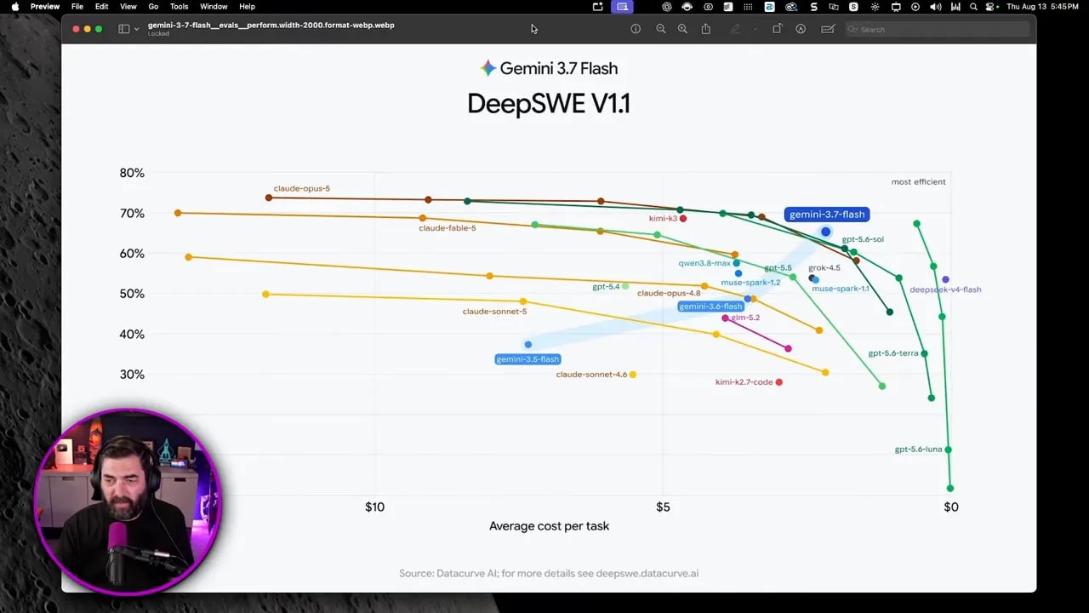This screenshot has width=1089, height=613.
Task: Click the DeepSWE V1.1 chart title
Action: pos(549,104)
